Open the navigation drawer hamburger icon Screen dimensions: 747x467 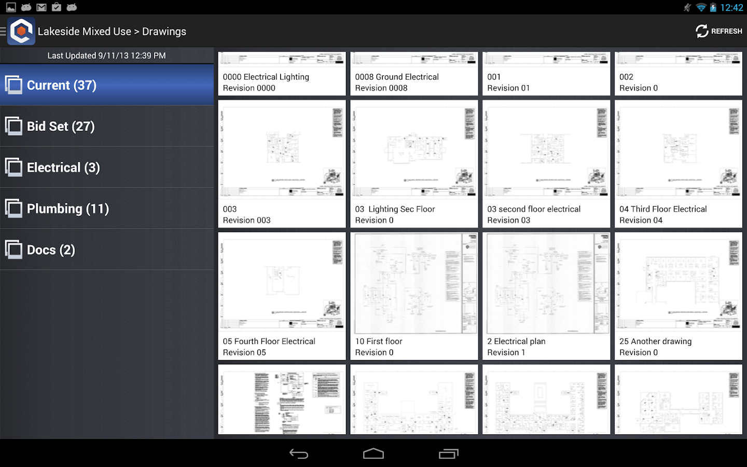coord(4,31)
